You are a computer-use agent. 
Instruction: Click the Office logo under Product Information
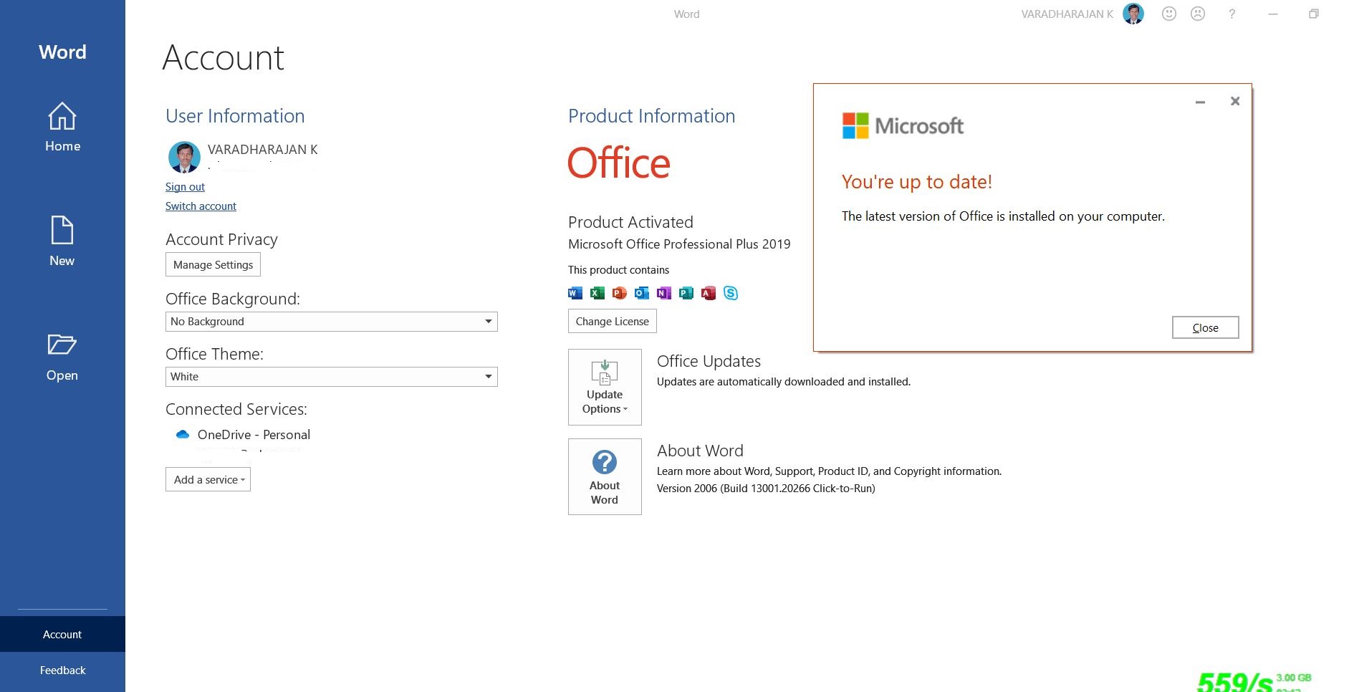click(x=619, y=163)
